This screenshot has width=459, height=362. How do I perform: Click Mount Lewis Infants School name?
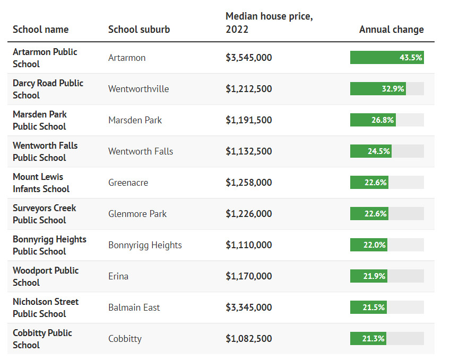[x=41, y=183]
